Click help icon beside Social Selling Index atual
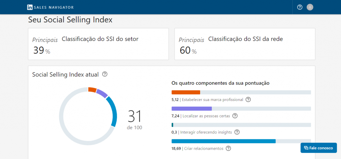 [105, 74]
